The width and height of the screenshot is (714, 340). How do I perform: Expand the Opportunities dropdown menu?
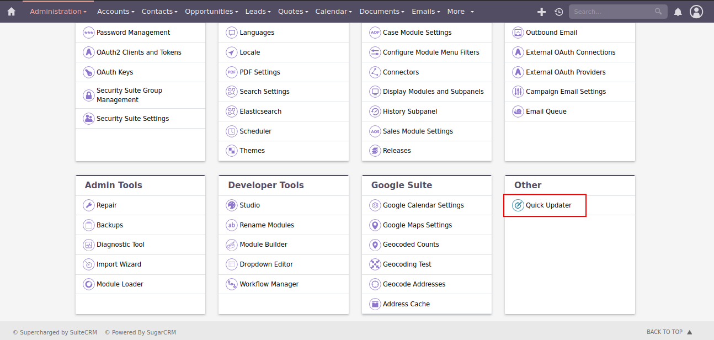click(211, 12)
